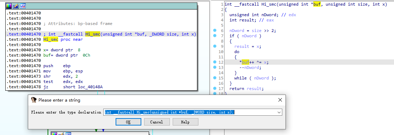The height and width of the screenshot is (135, 394).
Task: Click the 'if ( nDword )' statement
Action: click(245, 36)
